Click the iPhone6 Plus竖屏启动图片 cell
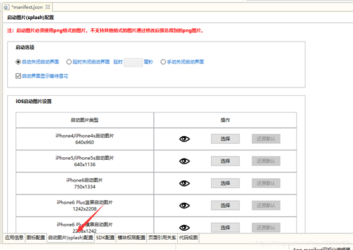The width and height of the screenshot is (353, 250). coord(85,205)
